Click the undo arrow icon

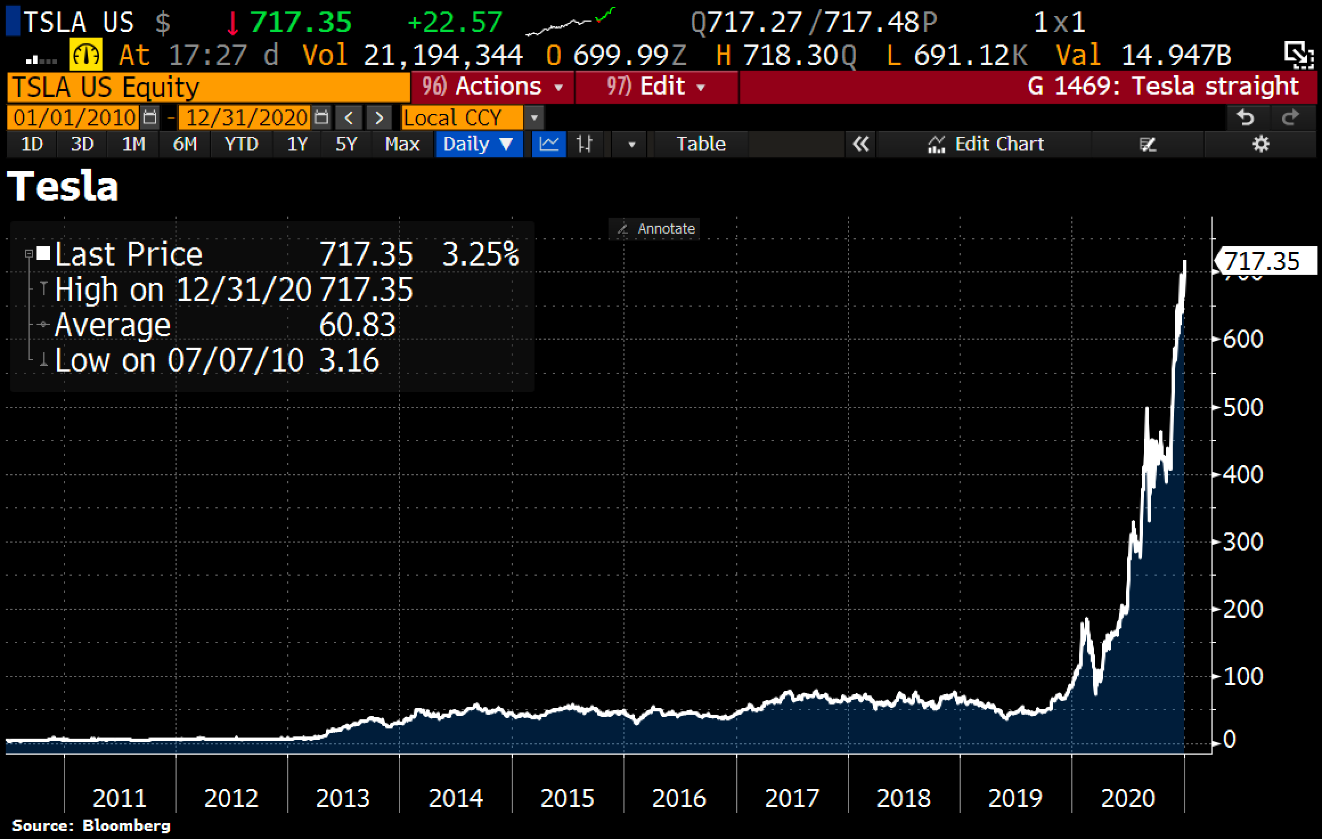click(1246, 118)
